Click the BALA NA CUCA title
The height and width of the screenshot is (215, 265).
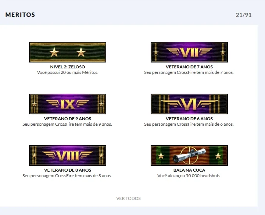189,170
